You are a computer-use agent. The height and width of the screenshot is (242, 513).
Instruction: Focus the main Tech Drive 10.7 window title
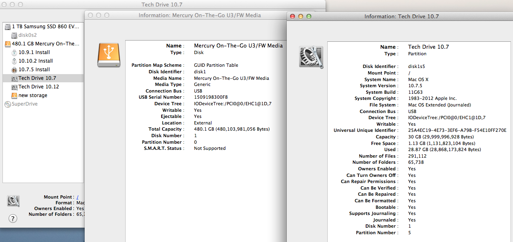point(162,5)
